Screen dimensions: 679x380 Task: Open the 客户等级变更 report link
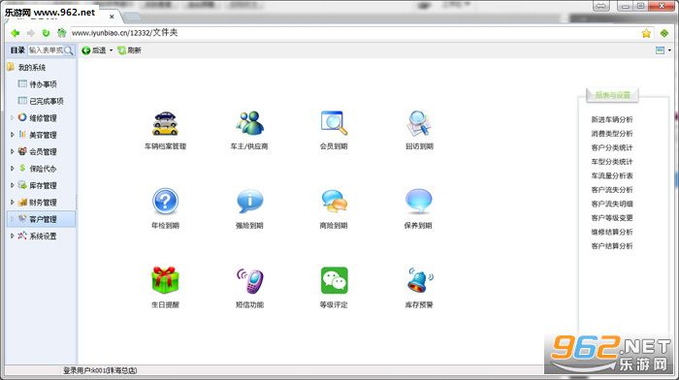pyautogui.click(x=612, y=218)
